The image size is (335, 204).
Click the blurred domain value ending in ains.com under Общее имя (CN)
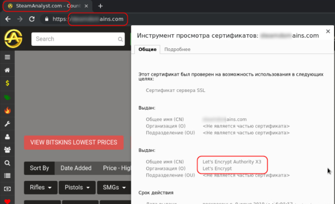(x=225, y=119)
